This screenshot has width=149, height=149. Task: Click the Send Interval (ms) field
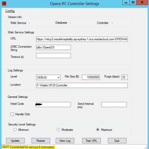click(114, 104)
